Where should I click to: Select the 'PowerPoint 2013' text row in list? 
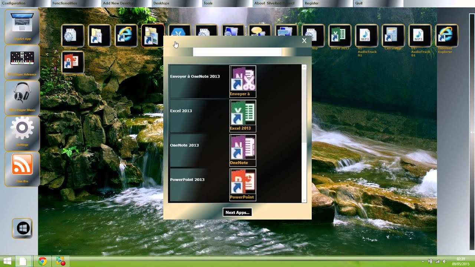pyautogui.click(x=187, y=180)
